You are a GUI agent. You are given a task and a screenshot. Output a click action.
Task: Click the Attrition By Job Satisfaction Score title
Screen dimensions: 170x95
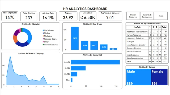coord(147,23)
